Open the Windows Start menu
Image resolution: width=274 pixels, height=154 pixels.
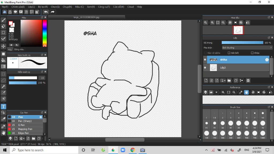click(x=5, y=150)
